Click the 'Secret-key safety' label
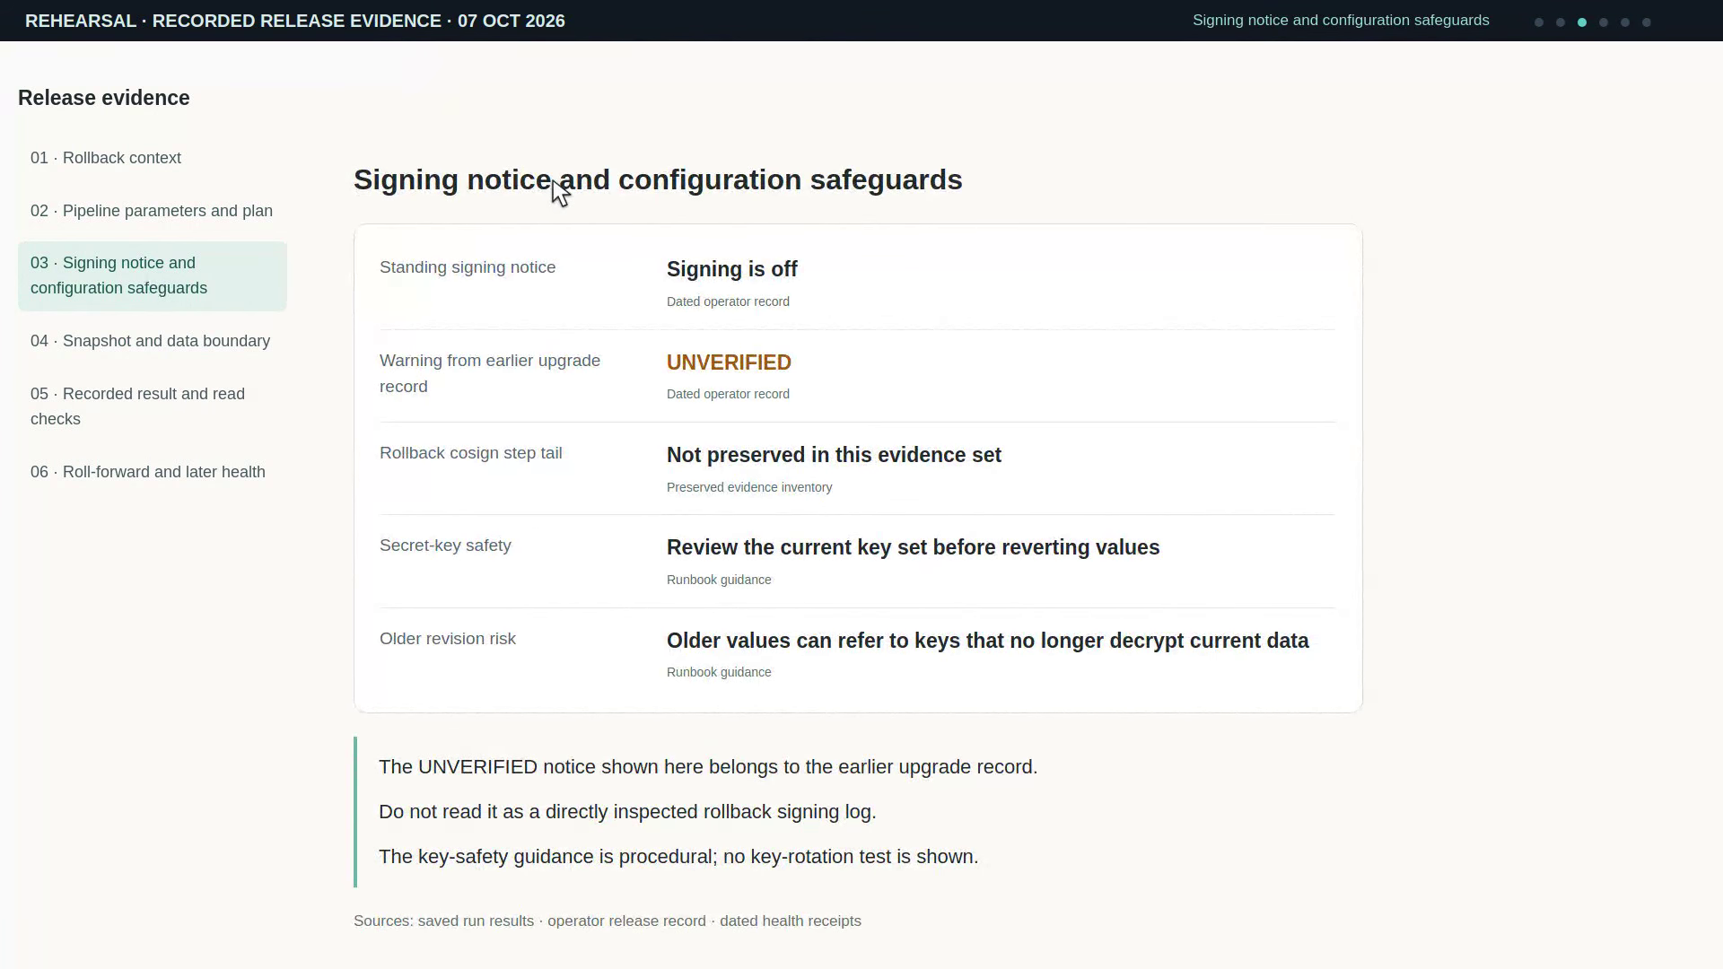The height and width of the screenshot is (969, 1723). click(x=445, y=546)
